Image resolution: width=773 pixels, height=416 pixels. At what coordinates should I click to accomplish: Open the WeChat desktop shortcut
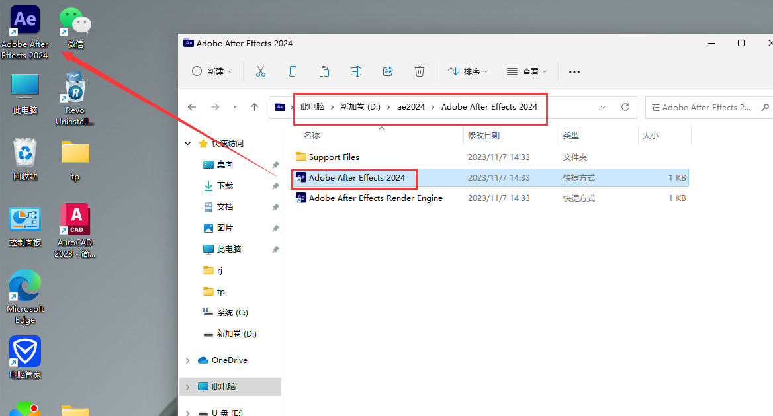[x=75, y=28]
